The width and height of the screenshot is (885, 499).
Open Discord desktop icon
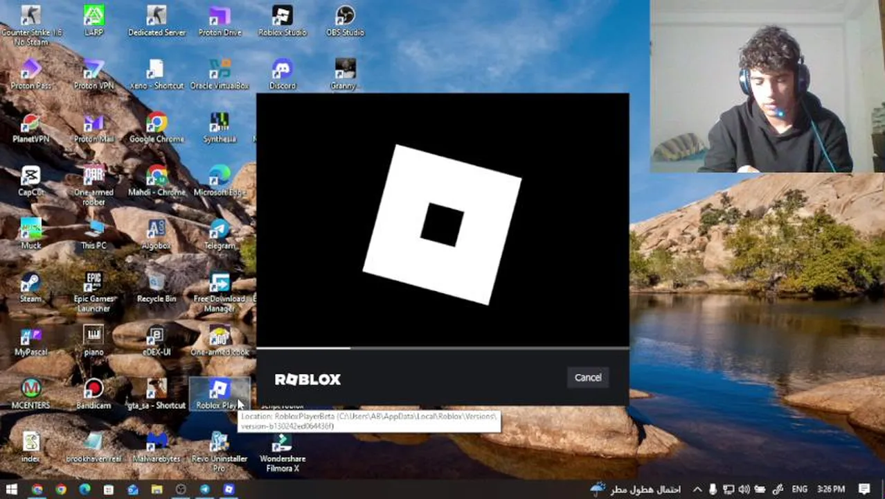[x=282, y=74]
